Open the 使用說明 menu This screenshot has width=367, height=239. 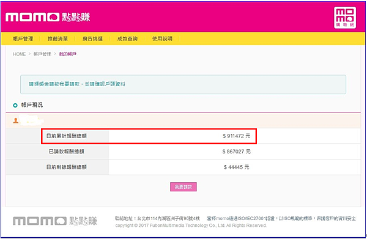tap(162, 39)
